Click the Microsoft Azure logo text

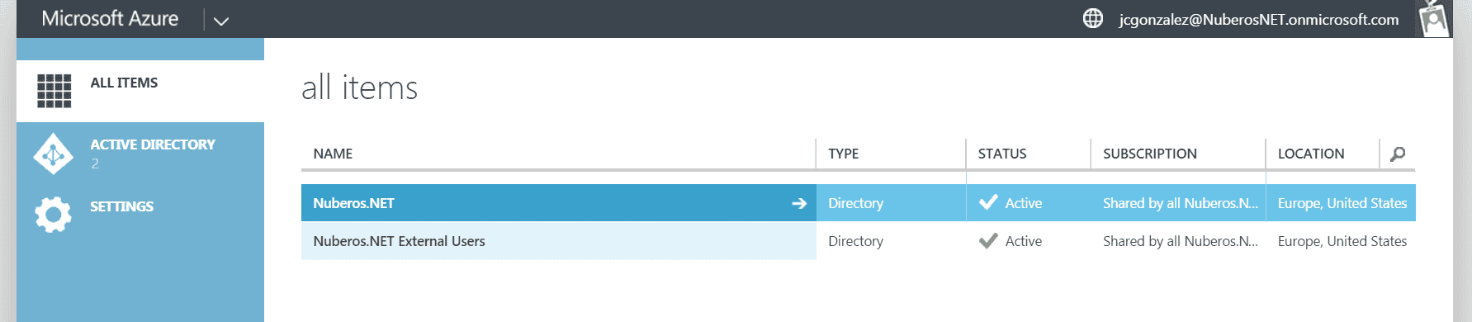coord(110,18)
